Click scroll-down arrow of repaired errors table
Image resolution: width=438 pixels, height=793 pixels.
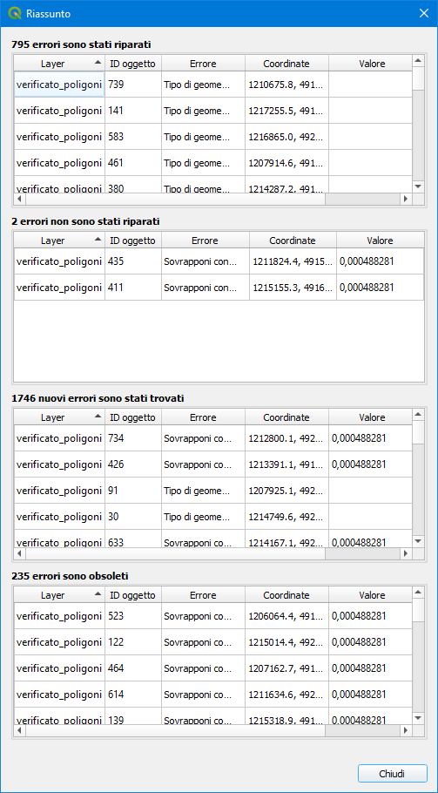418,186
